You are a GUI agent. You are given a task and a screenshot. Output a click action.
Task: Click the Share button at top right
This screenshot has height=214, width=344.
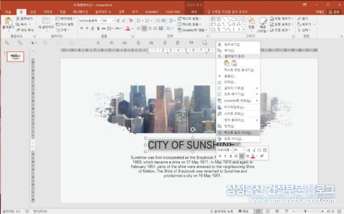(334, 12)
